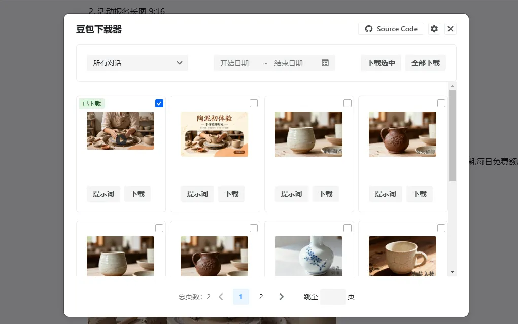
Task: Open settings with the gear icon
Action: coord(434,29)
